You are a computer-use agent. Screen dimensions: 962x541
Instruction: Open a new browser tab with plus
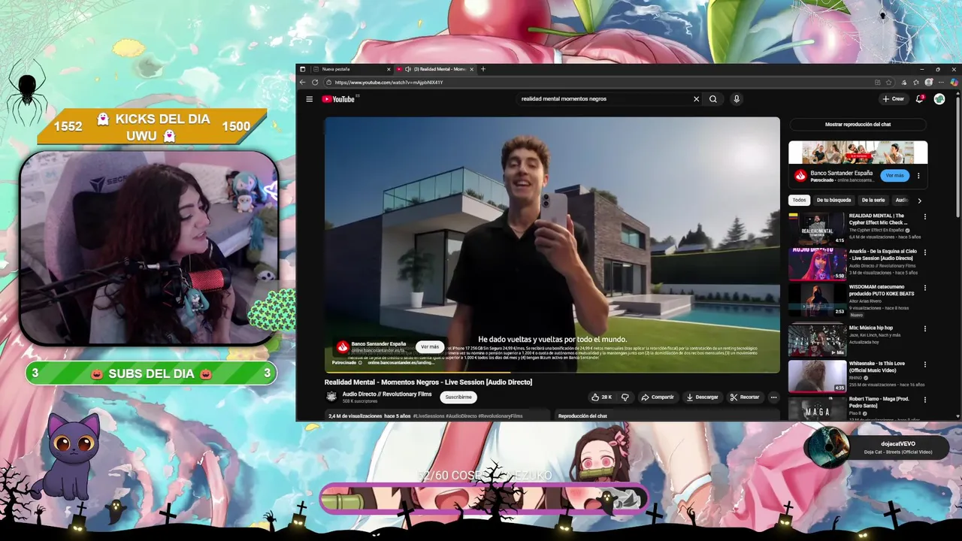click(483, 69)
